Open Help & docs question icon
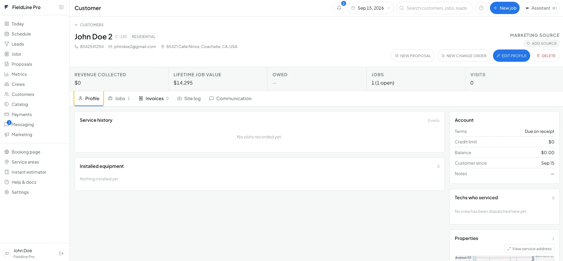The height and width of the screenshot is (261, 563). tap(7, 182)
